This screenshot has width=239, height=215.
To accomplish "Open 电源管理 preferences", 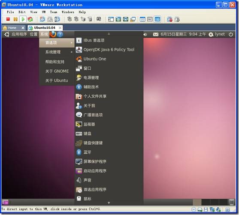I will (x=109, y=78).
